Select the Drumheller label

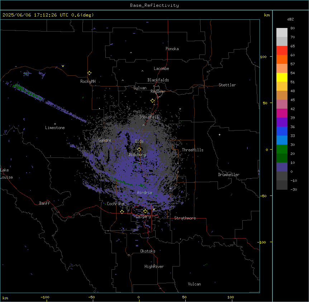pos(229,175)
